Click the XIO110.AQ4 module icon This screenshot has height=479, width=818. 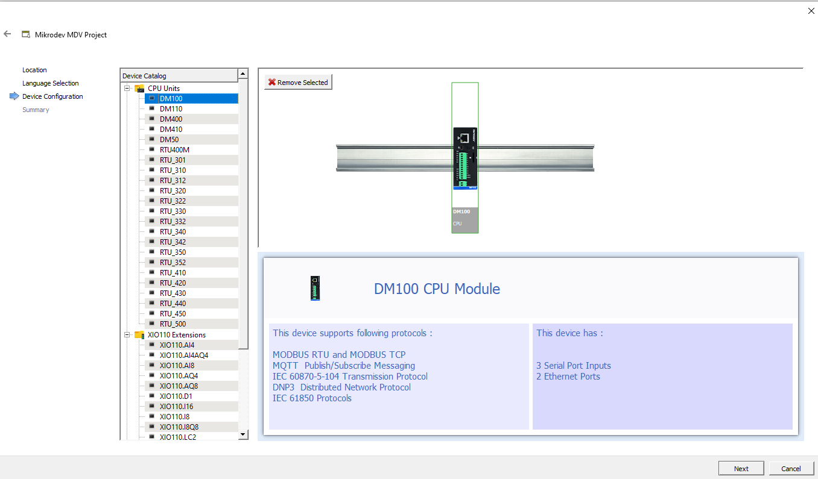pyautogui.click(x=152, y=375)
